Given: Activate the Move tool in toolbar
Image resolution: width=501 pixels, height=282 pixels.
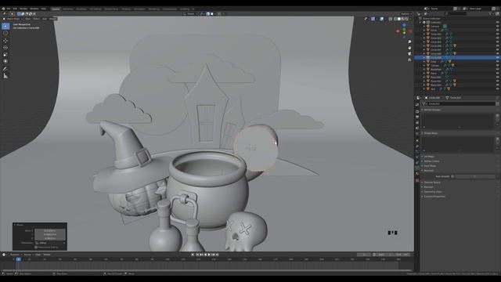Looking at the screenshot, I should coord(5,41).
